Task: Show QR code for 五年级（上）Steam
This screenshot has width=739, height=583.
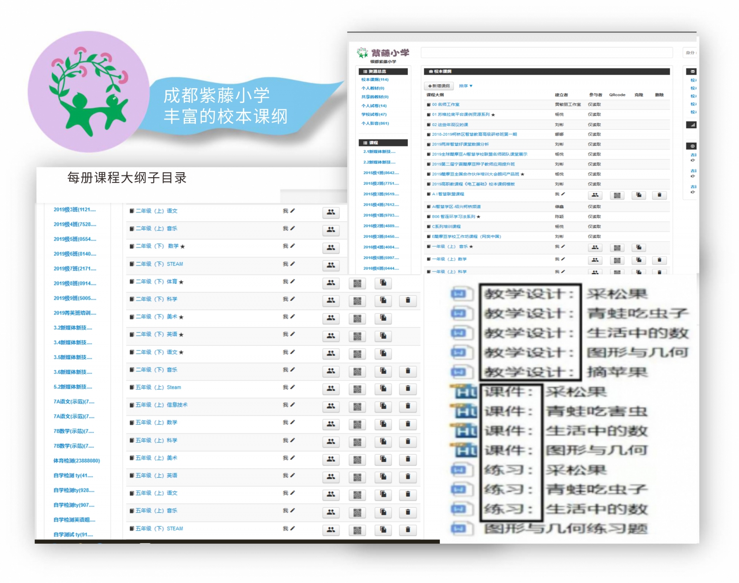Action: 357,389
